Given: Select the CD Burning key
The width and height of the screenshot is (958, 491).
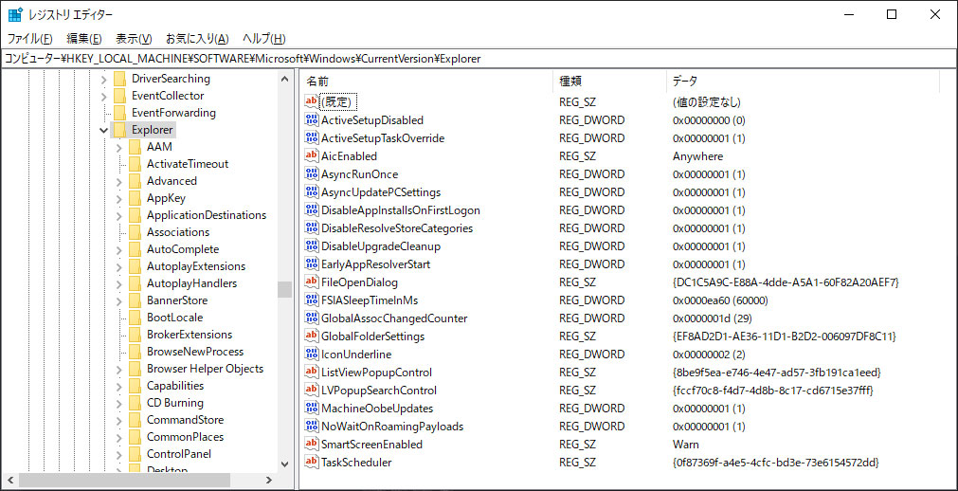Looking at the screenshot, I should pyautogui.click(x=174, y=403).
